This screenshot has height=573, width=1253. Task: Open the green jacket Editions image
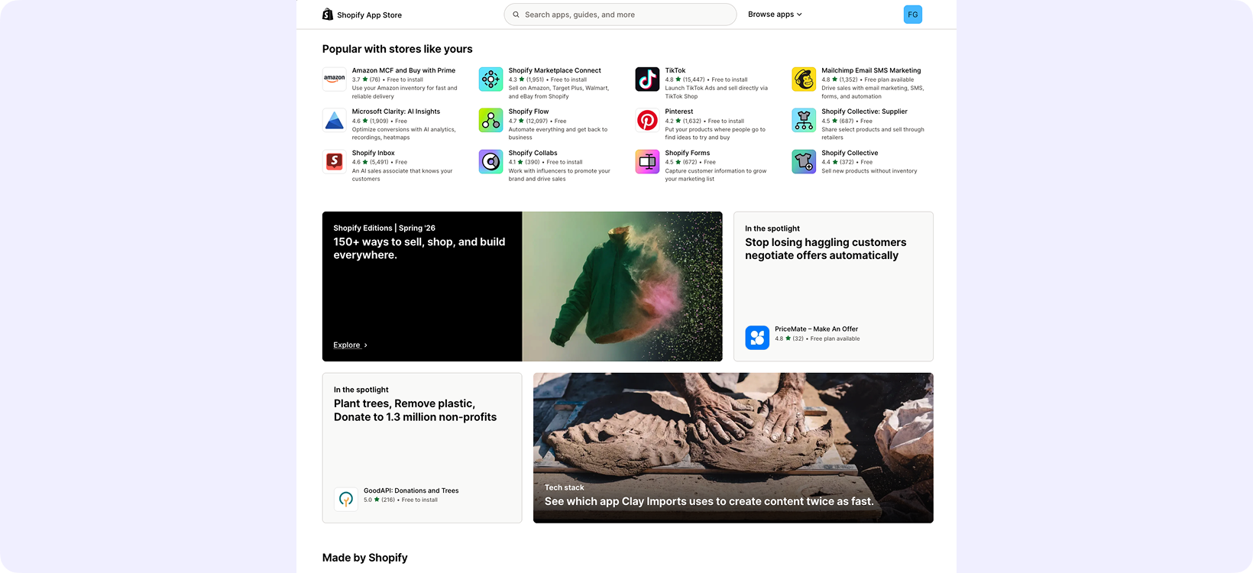pyautogui.click(x=622, y=286)
